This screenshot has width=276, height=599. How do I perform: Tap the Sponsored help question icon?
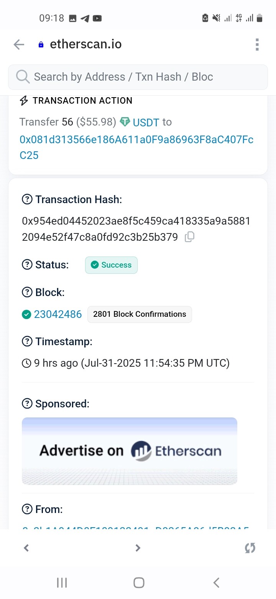27,404
